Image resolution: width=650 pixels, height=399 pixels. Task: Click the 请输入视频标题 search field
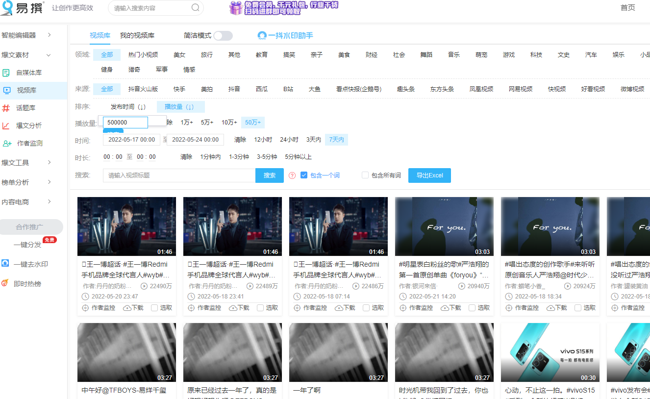pyautogui.click(x=179, y=175)
